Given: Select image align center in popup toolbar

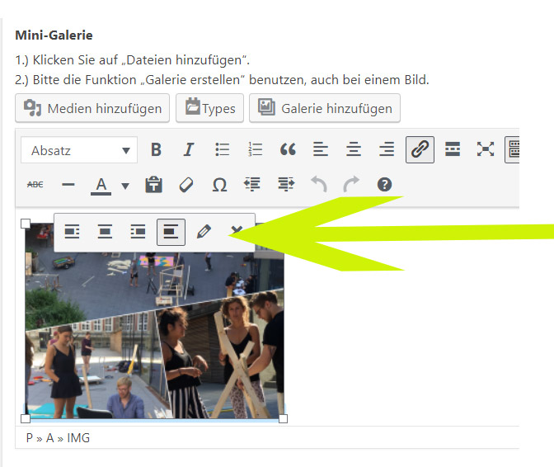Looking at the screenshot, I should click(105, 232).
